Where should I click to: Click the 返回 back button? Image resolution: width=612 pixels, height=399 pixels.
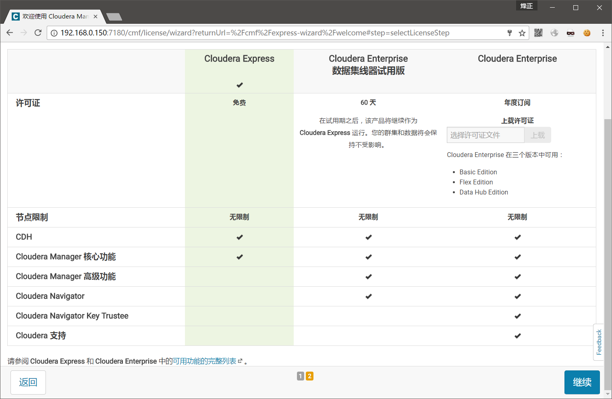(28, 382)
